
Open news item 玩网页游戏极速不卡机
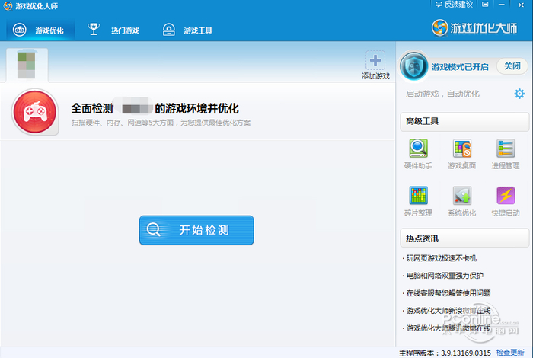[x=439, y=258]
